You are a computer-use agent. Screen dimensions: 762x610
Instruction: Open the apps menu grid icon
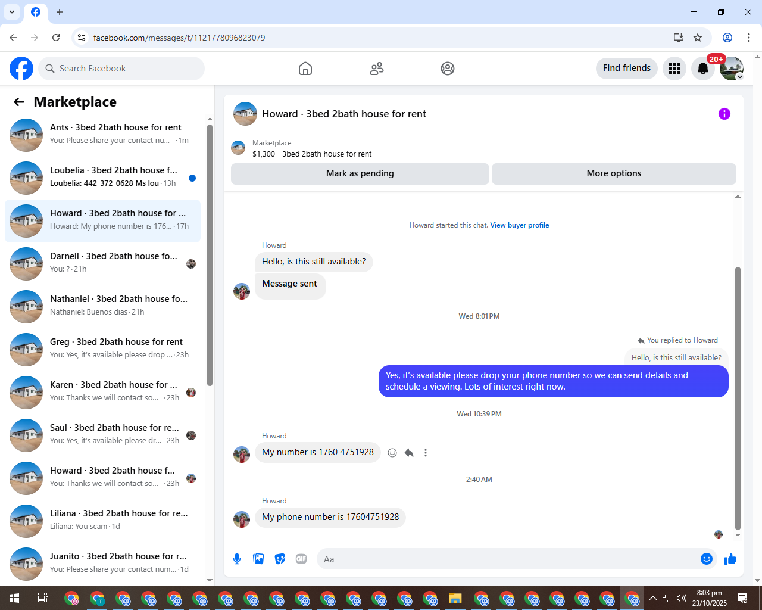point(674,69)
